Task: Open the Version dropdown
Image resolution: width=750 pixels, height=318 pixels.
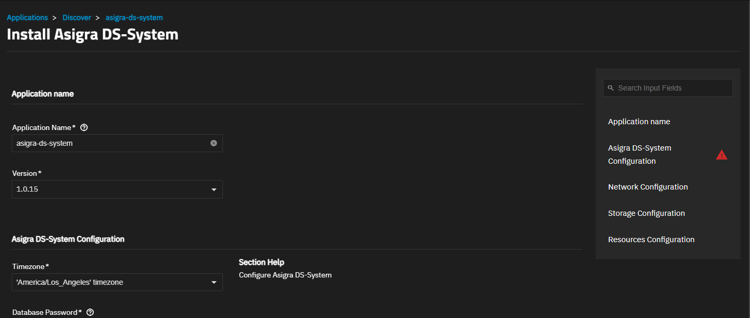Action: (x=117, y=190)
